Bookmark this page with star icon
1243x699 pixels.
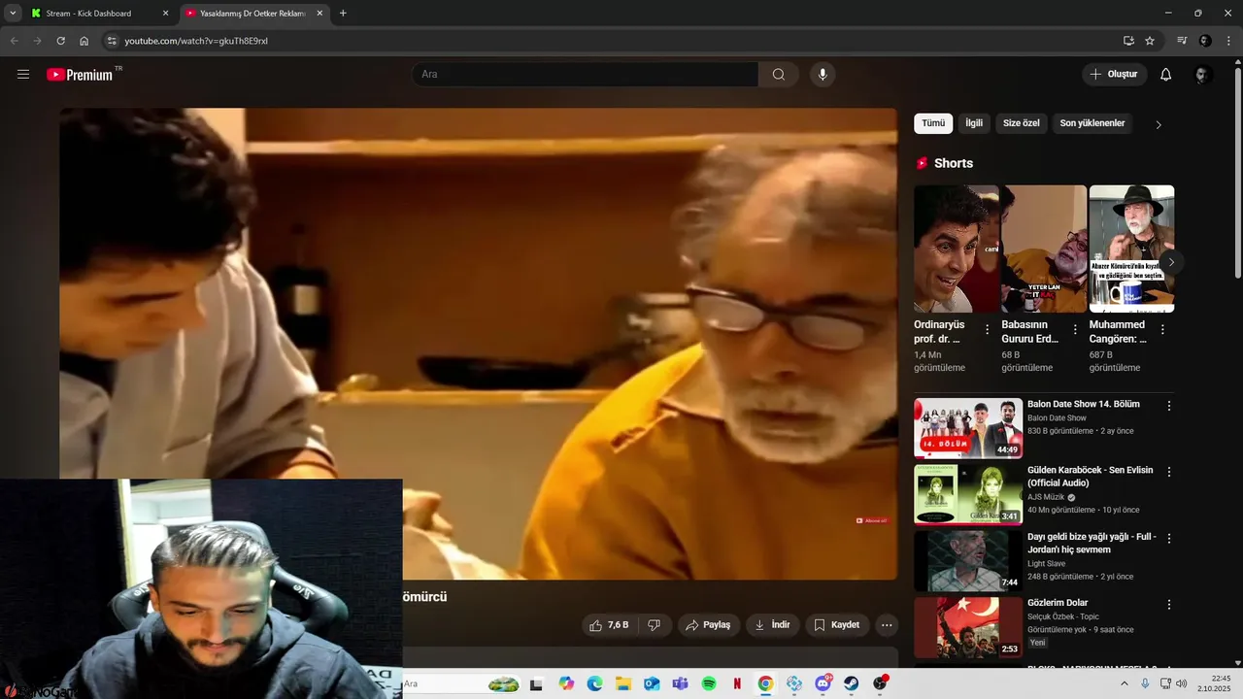coord(1150,41)
